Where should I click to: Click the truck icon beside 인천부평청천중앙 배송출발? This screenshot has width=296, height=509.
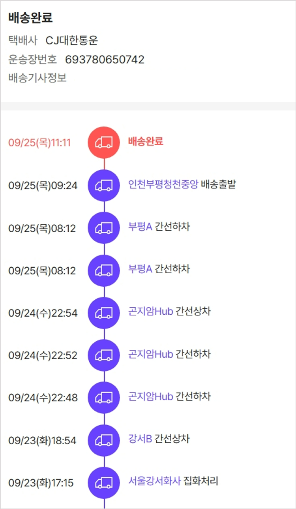click(104, 185)
